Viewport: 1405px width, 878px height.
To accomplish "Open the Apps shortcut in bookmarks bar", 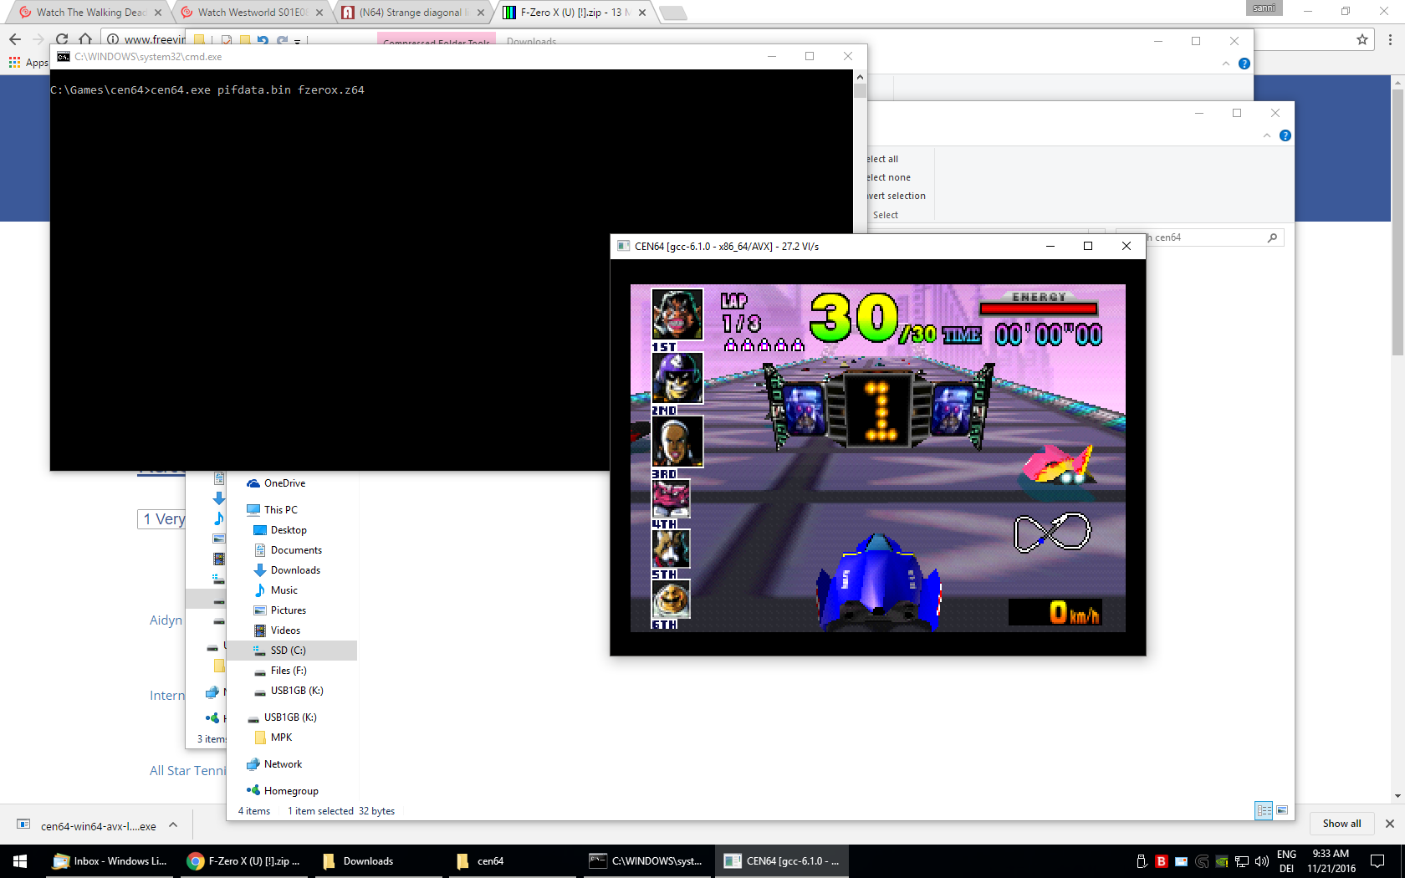I will point(28,63).
